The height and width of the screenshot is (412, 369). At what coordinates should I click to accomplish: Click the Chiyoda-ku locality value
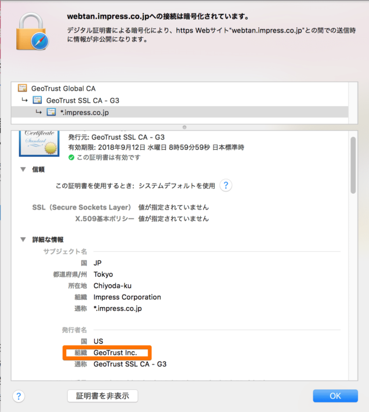[x=113, y=285]
